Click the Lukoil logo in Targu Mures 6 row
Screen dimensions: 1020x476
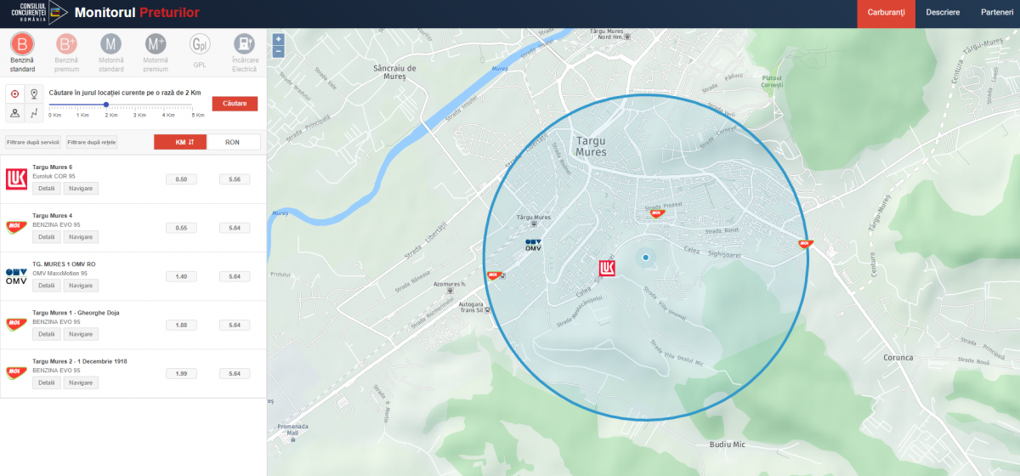16,178
